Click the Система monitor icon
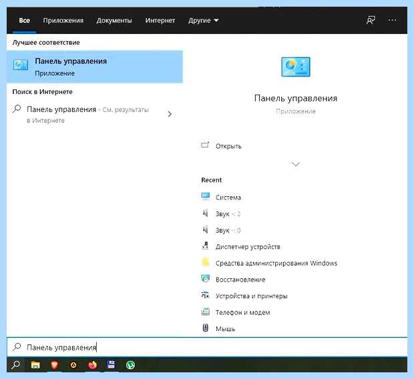The width and height of the screenshot is (414, 379). pyautogui.click(x=205, y=196)
